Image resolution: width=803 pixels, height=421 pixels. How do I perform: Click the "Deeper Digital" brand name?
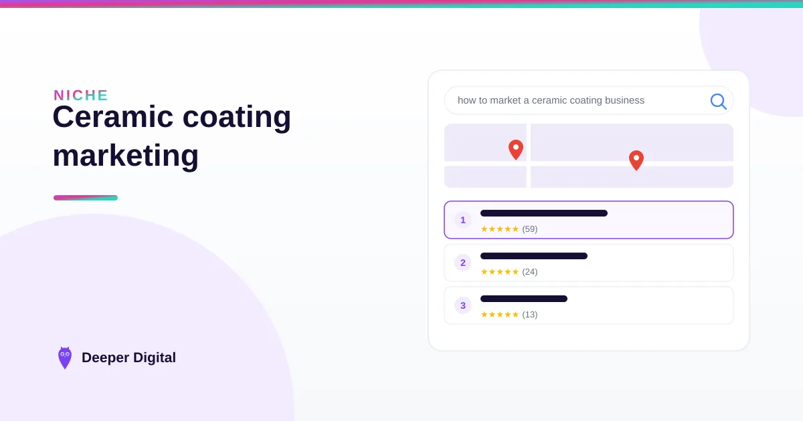[128, 358]
